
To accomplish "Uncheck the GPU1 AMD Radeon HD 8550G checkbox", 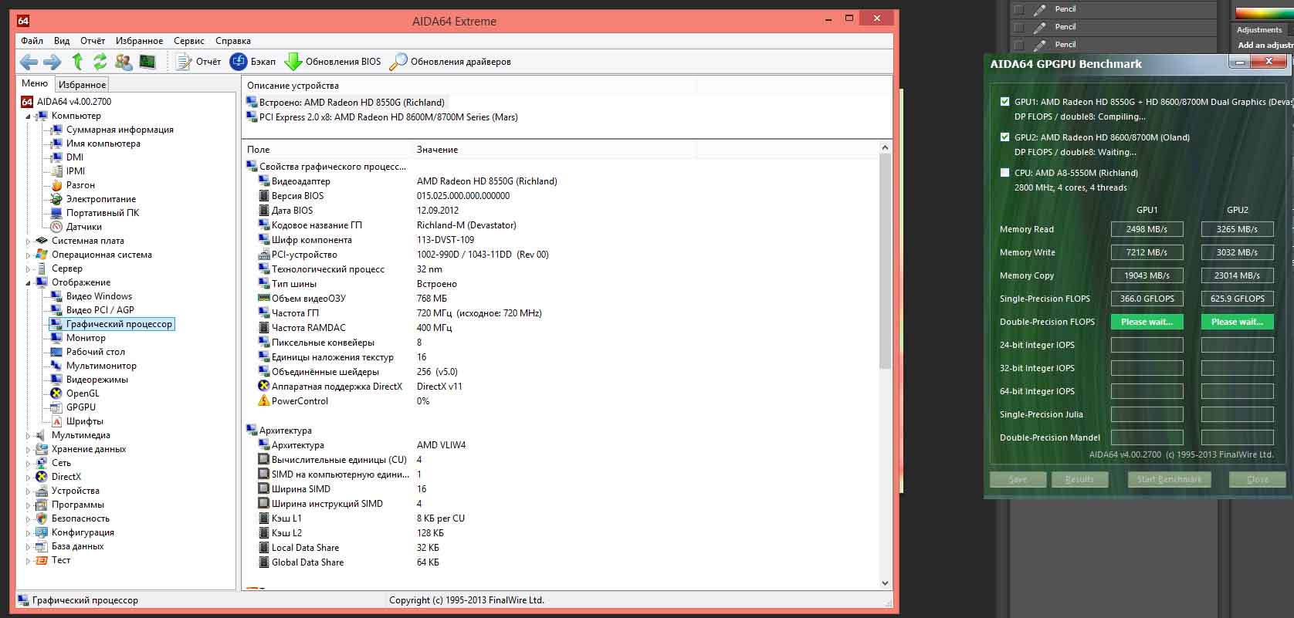I will tap(1004, 102).
